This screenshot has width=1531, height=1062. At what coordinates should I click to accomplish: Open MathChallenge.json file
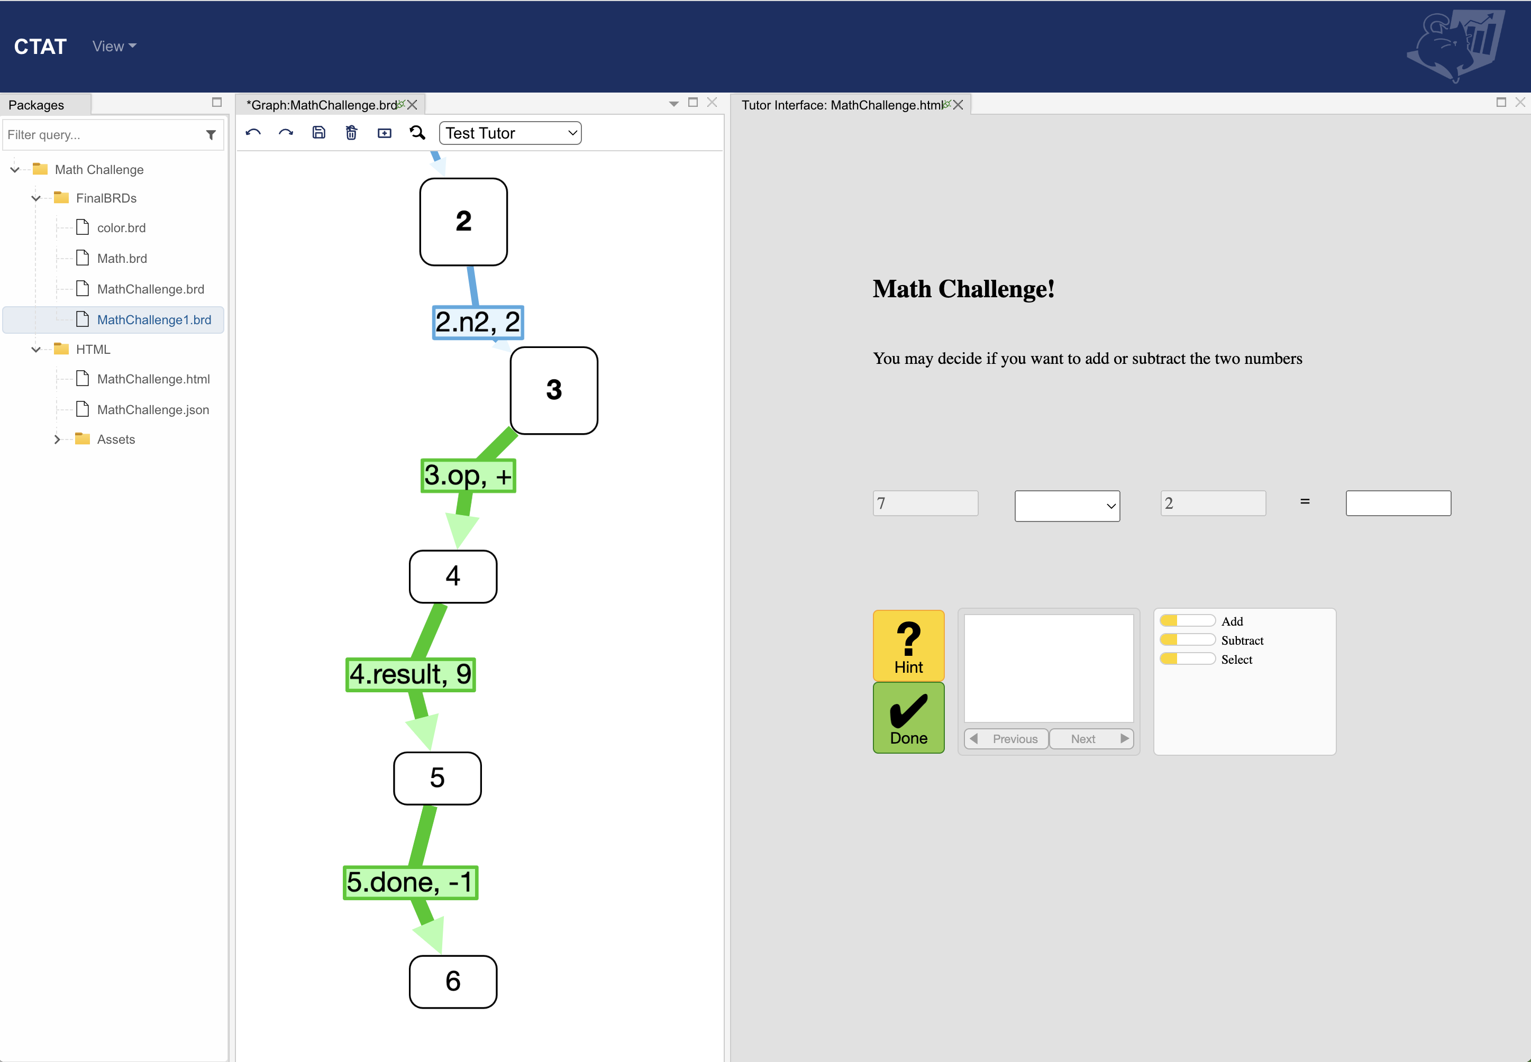153,409
